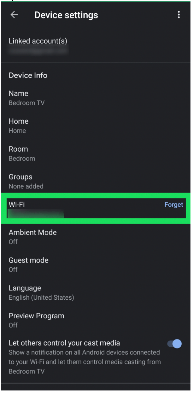Tap Forget to remove the Wi-Fi network
The image size is (193, 393).
pyautogui.click(x=174, y=205)
